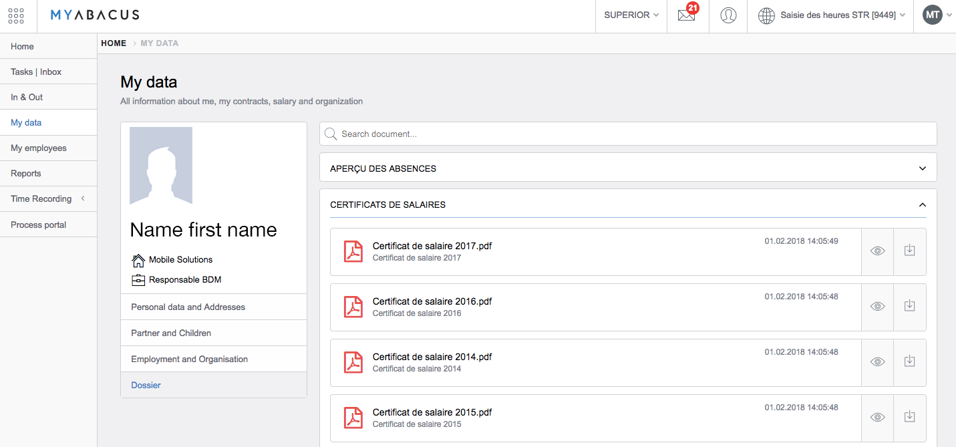
Task: Open the mail inbox envelope icon
Action: point(686,15)
